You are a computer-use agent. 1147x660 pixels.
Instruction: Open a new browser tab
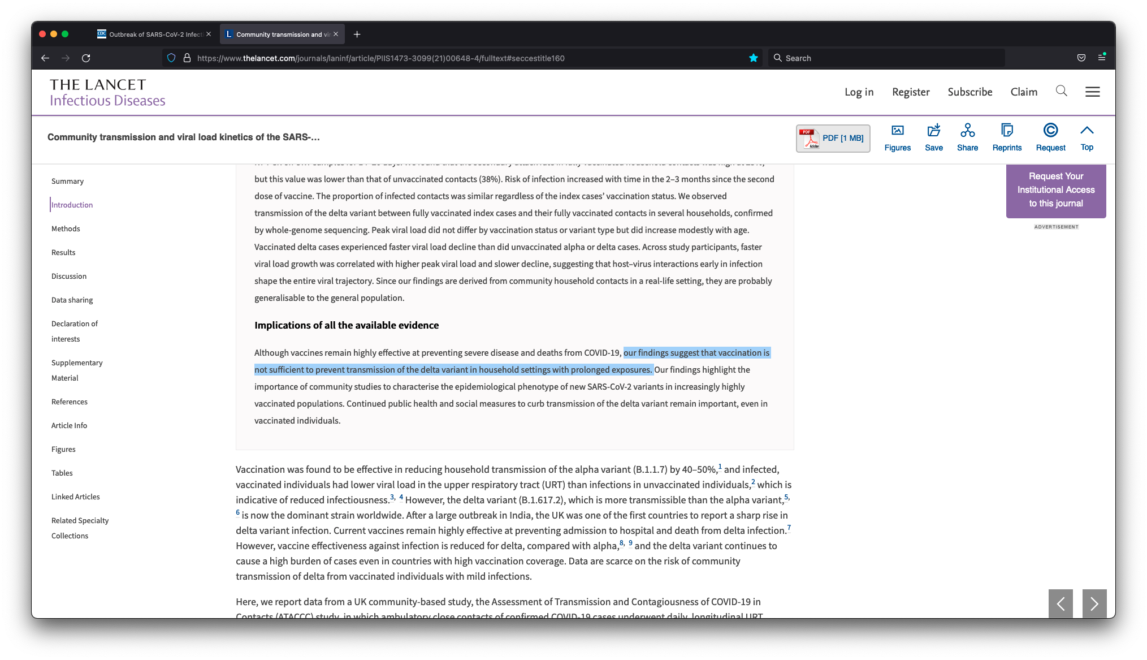357,34
